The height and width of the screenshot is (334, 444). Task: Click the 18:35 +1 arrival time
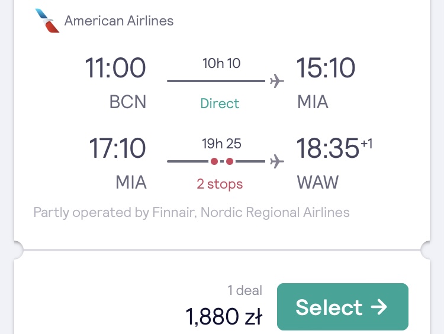click(334, 148)
